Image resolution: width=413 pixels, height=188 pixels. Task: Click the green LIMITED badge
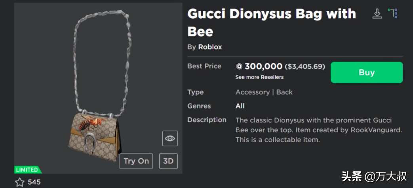tap(27, 170)
